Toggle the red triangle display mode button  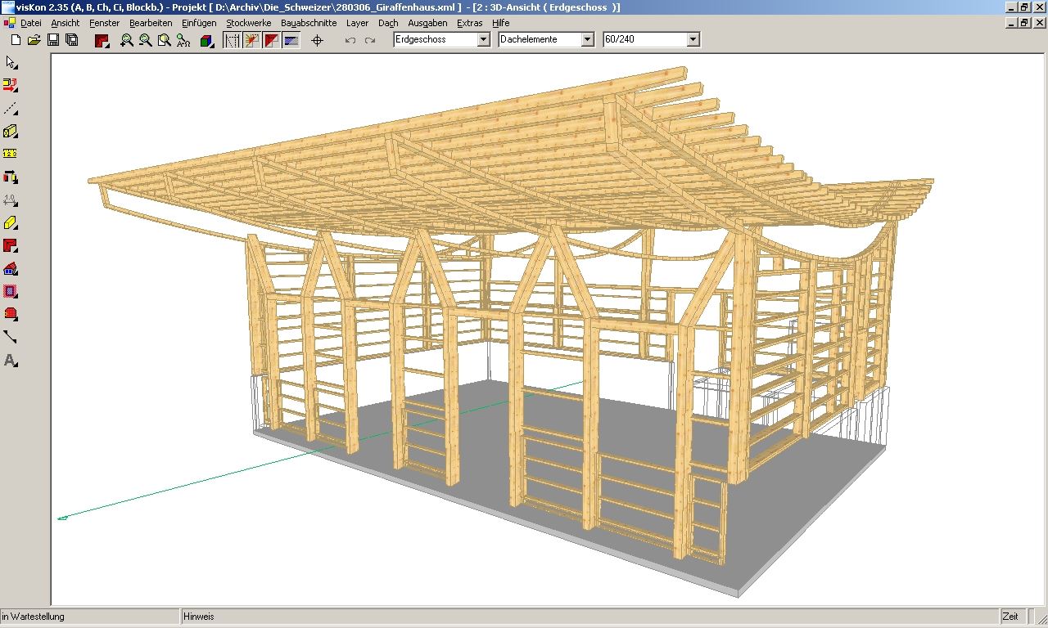click(x=271, y=40)
